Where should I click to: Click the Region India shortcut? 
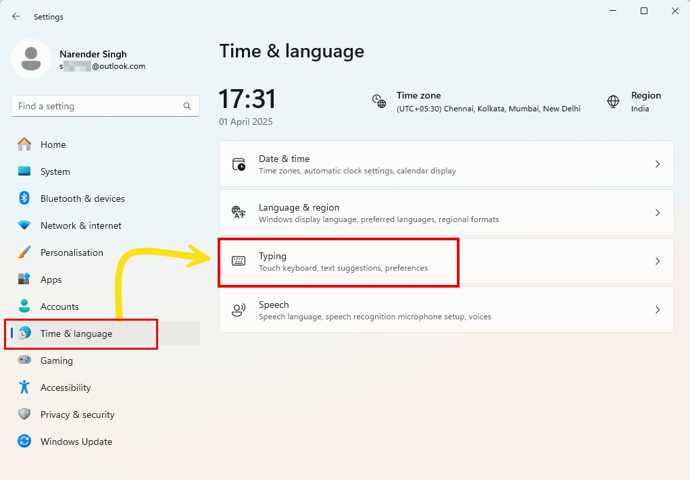pos(634,101)
